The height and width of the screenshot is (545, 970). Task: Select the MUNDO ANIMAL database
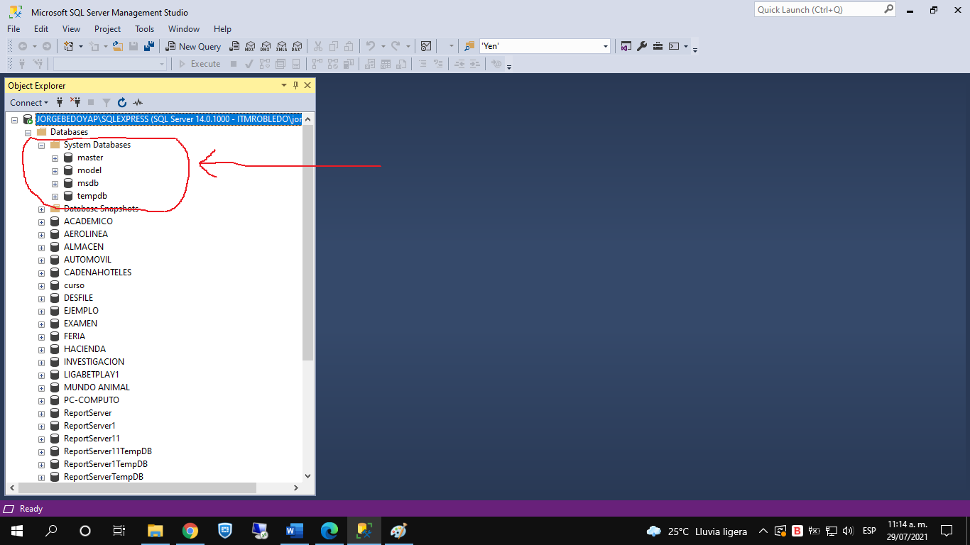[97, 387]
